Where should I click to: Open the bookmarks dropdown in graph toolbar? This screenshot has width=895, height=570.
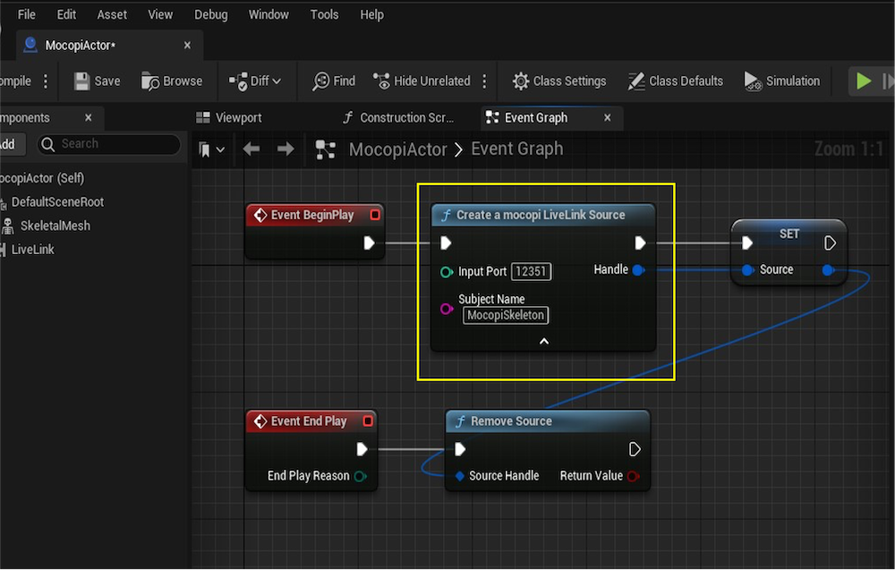click(x=212, y=149)
